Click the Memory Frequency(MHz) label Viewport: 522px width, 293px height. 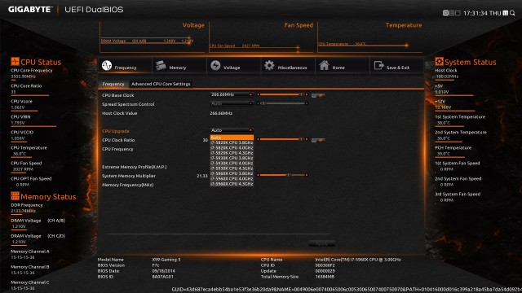(x=127, y=185)
